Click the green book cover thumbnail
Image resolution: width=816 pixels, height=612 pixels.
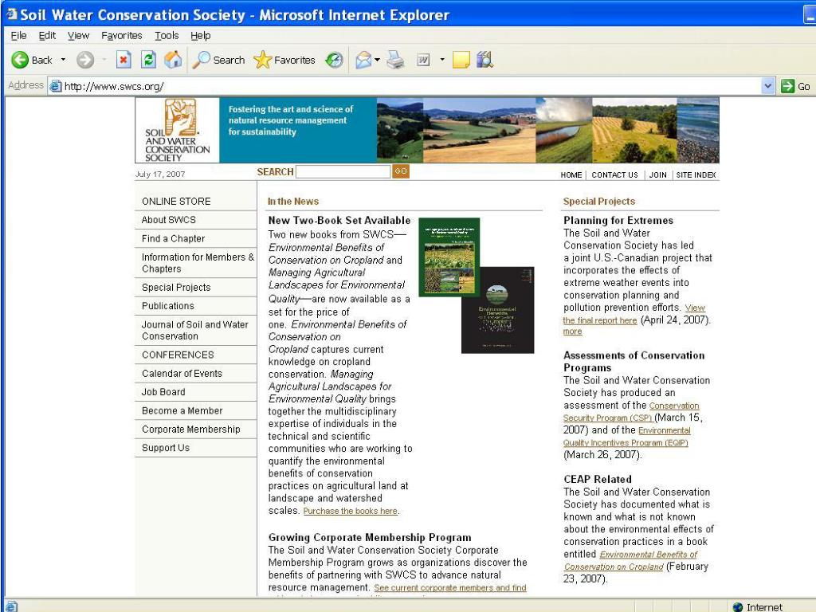449,257
